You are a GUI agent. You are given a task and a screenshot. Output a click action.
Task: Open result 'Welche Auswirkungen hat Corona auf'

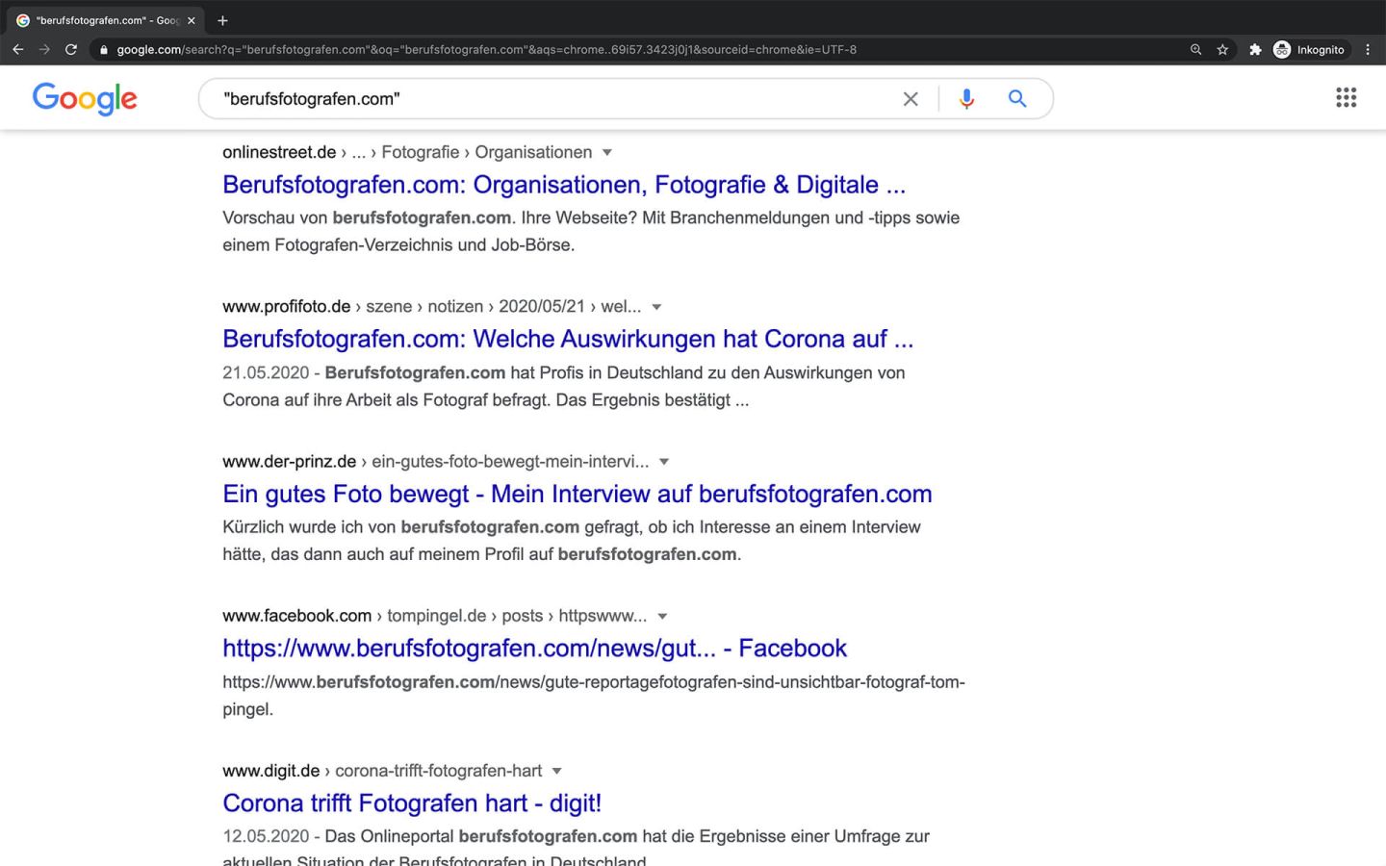tap(568, 339)
